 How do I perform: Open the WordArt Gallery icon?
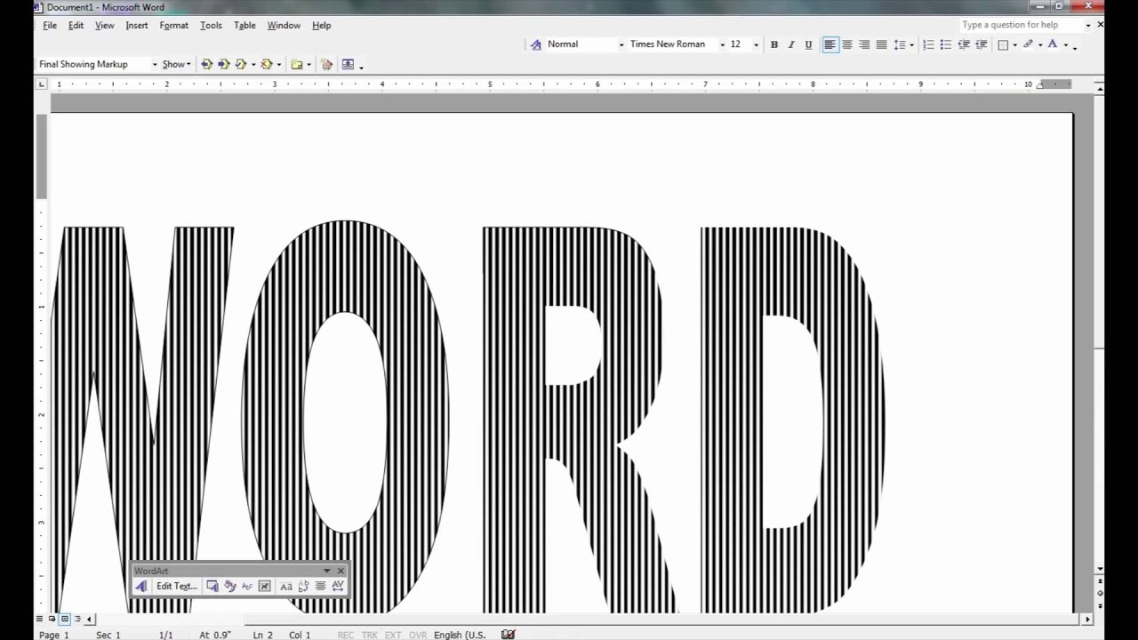[x=212, y=587]
